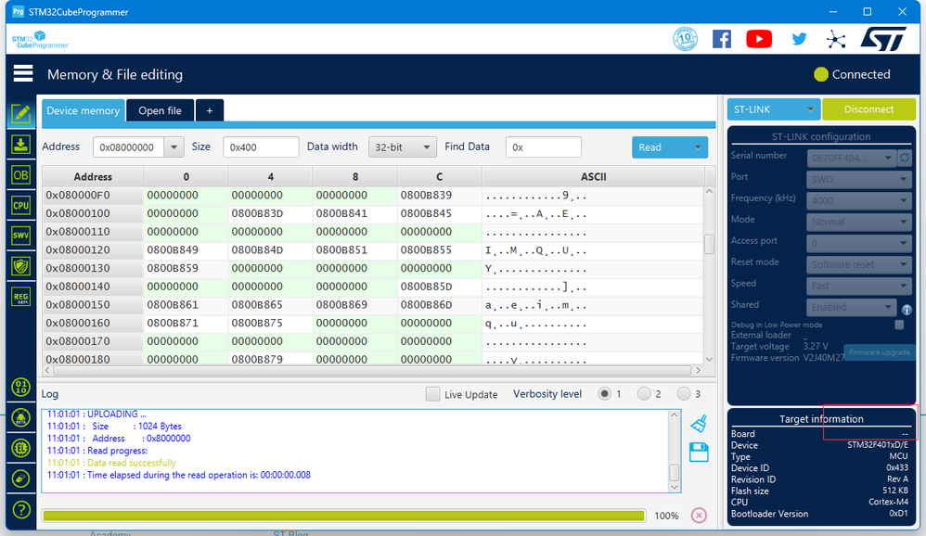Cancel the operation with the red X icon
This screenshot has width=926, height=536.
point(699,516)
